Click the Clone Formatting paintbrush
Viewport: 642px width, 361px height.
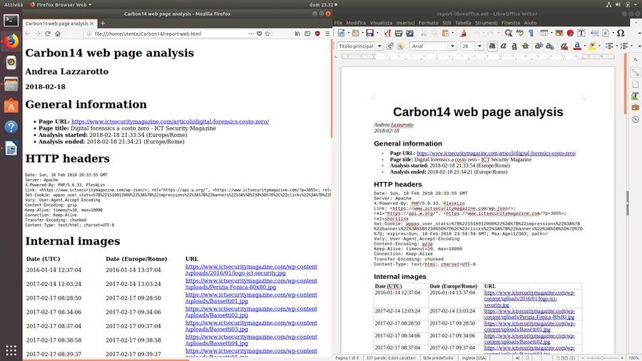(463, 33)
